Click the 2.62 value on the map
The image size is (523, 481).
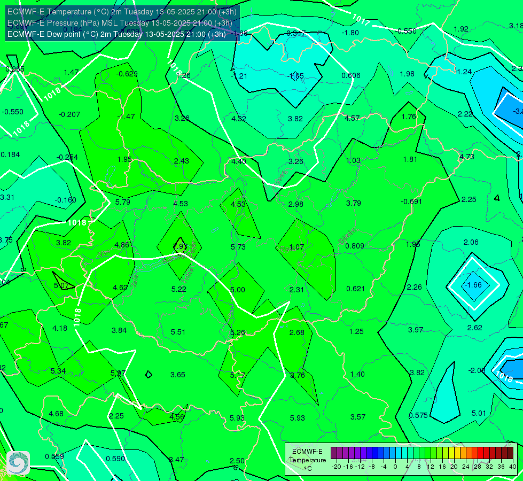point(474,328)
